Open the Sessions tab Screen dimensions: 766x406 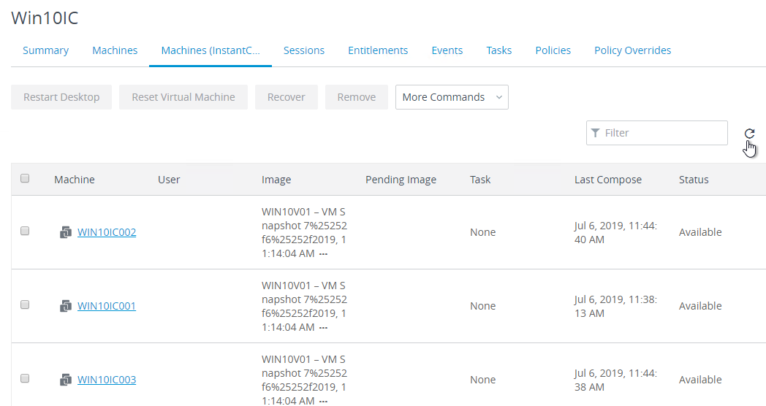[x=304, y=50]
